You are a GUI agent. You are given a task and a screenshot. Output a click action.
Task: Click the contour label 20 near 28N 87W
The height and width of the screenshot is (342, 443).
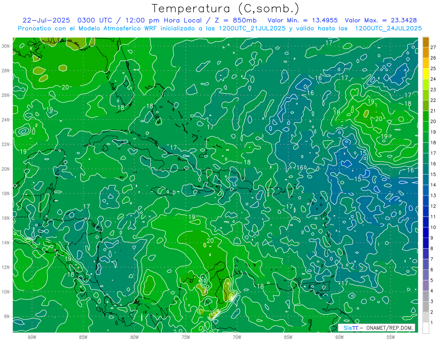(x=66, y=87)
